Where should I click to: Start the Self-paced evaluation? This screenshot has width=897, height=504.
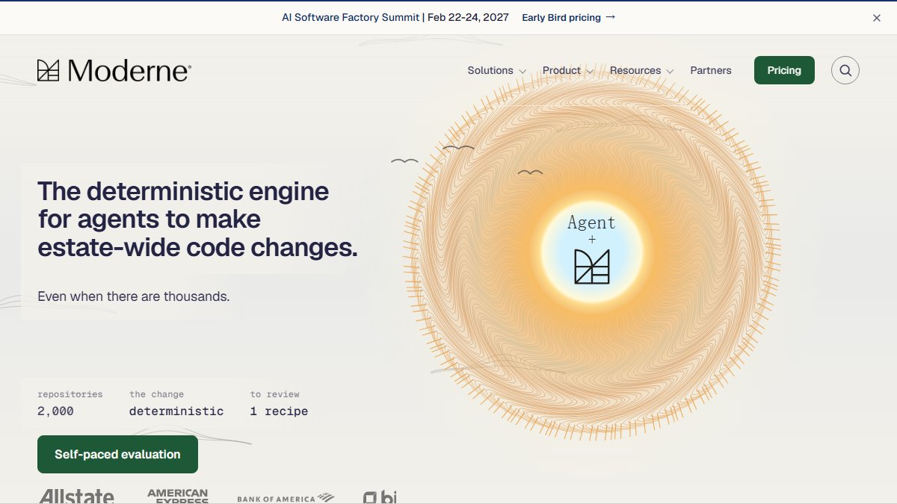pos(117,454)
